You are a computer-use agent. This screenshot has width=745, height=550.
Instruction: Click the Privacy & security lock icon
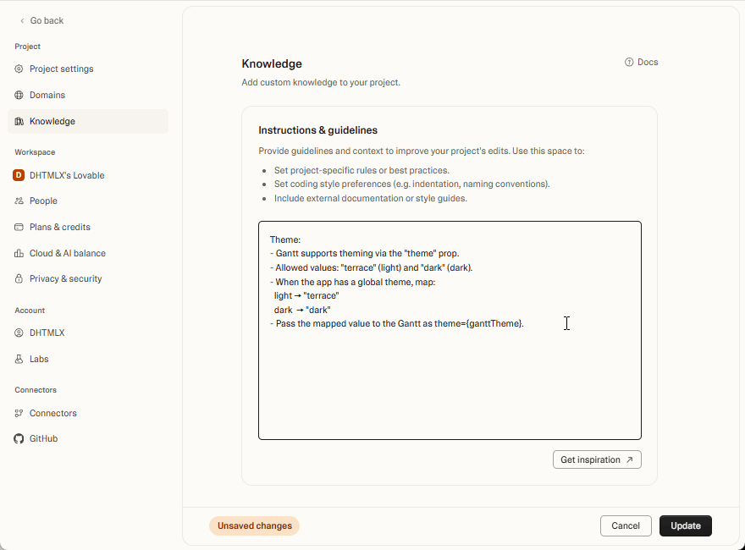[18, 278]
